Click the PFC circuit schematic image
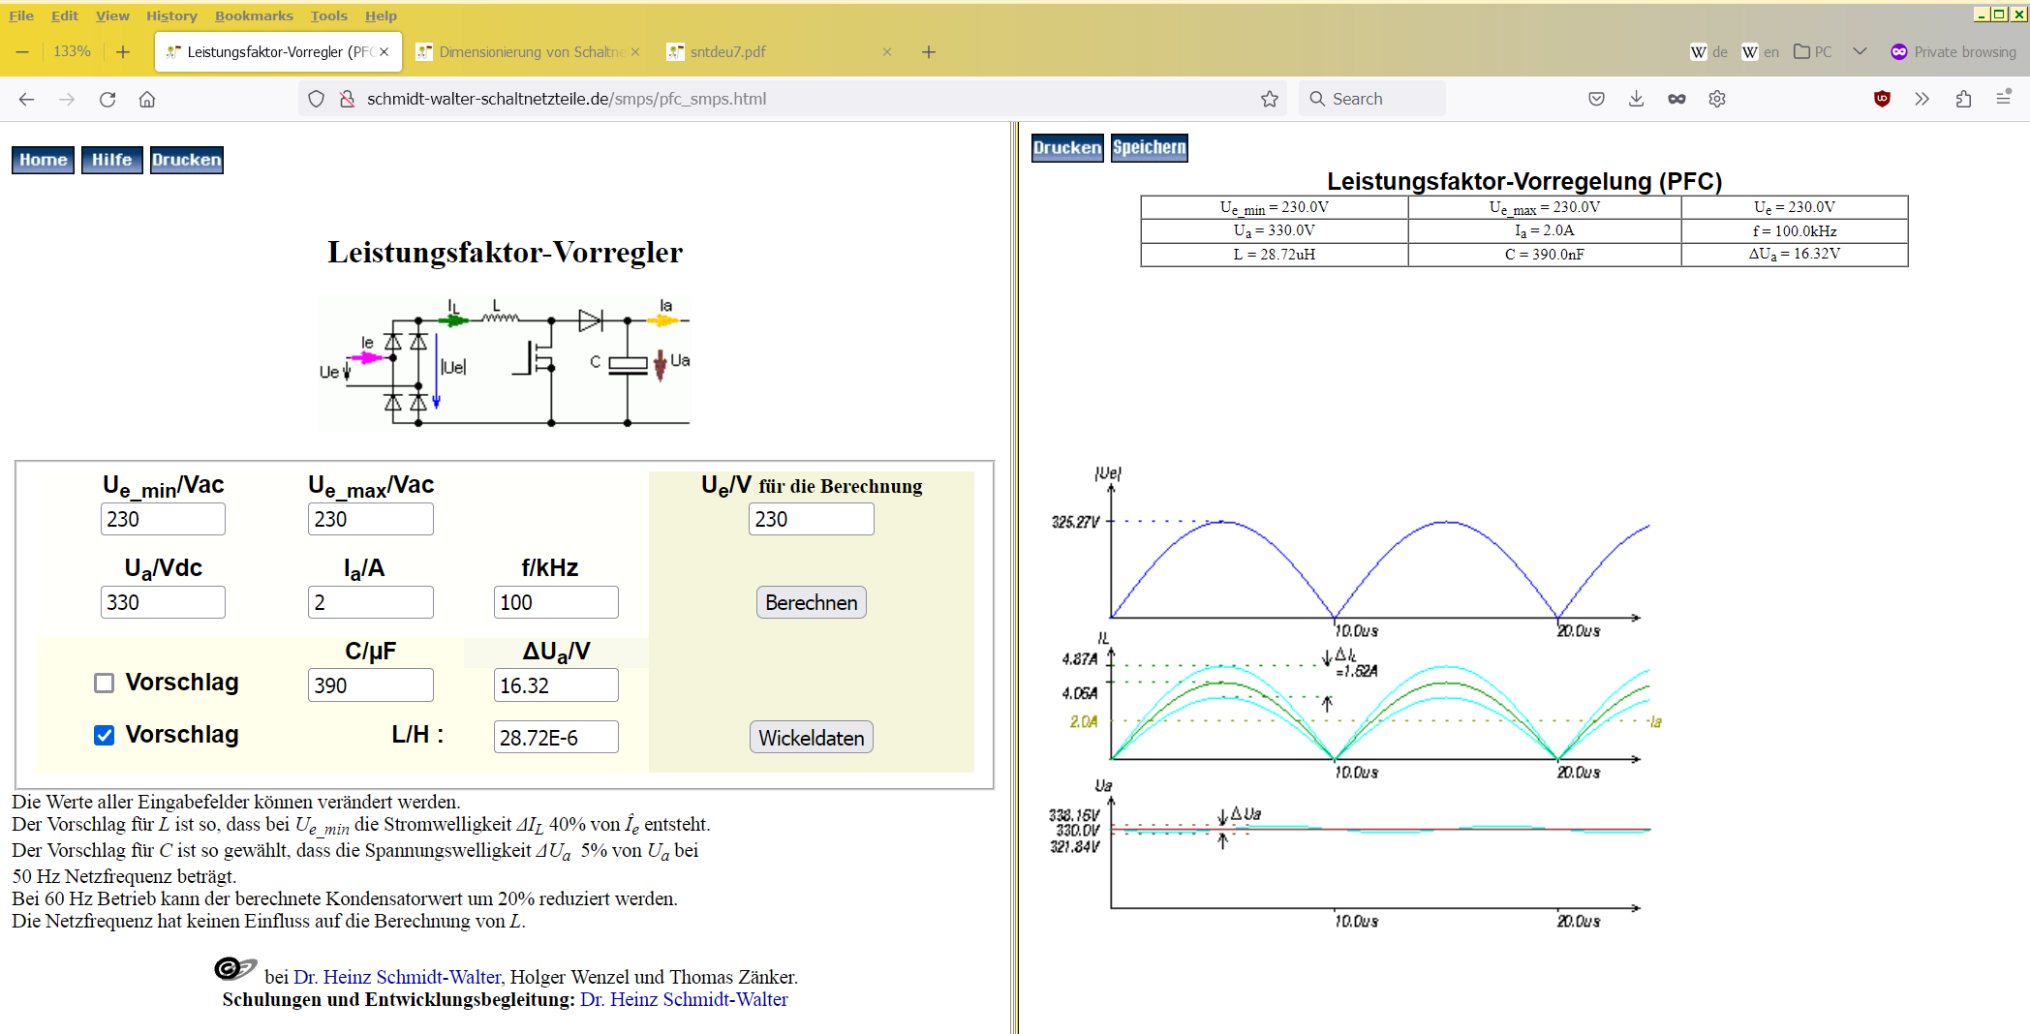The height and width of the screenshot is (1034, 2030). (x=505, y=364)
